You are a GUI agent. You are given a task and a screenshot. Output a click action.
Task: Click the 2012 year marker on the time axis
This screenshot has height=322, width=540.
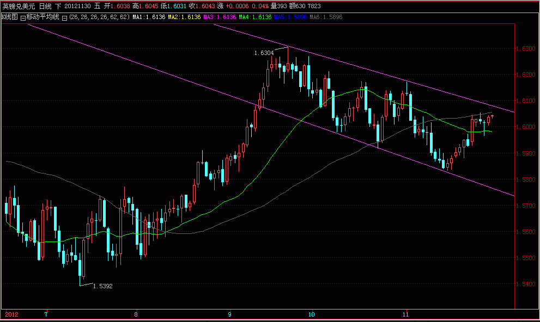11,314
